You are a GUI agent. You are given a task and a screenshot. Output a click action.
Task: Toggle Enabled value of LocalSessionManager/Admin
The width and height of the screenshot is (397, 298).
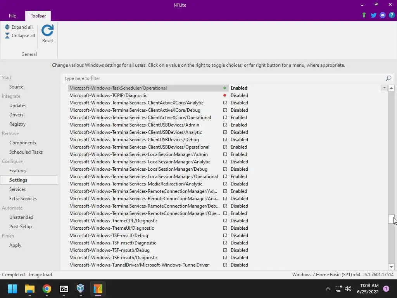coord(238,154)
